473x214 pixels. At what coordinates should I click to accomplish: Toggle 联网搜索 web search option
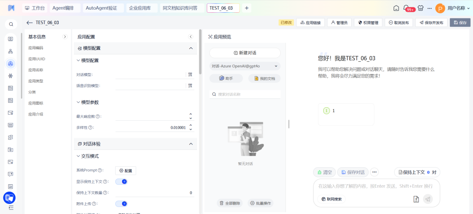(331, 199)
